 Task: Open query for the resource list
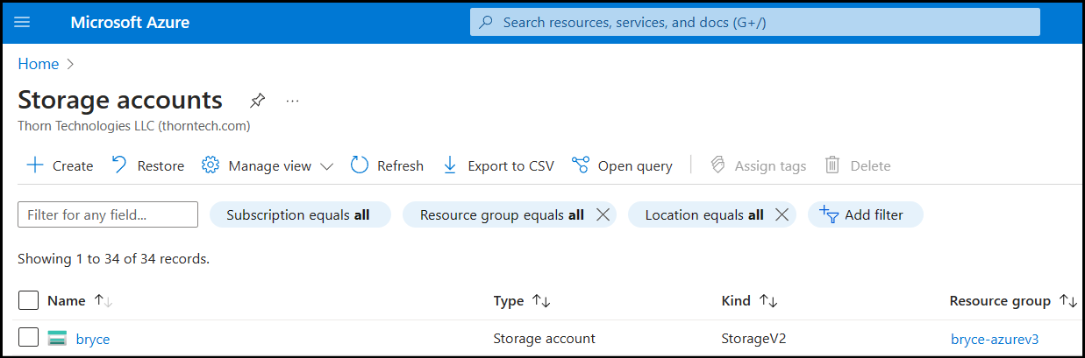[x=622, y=165]
